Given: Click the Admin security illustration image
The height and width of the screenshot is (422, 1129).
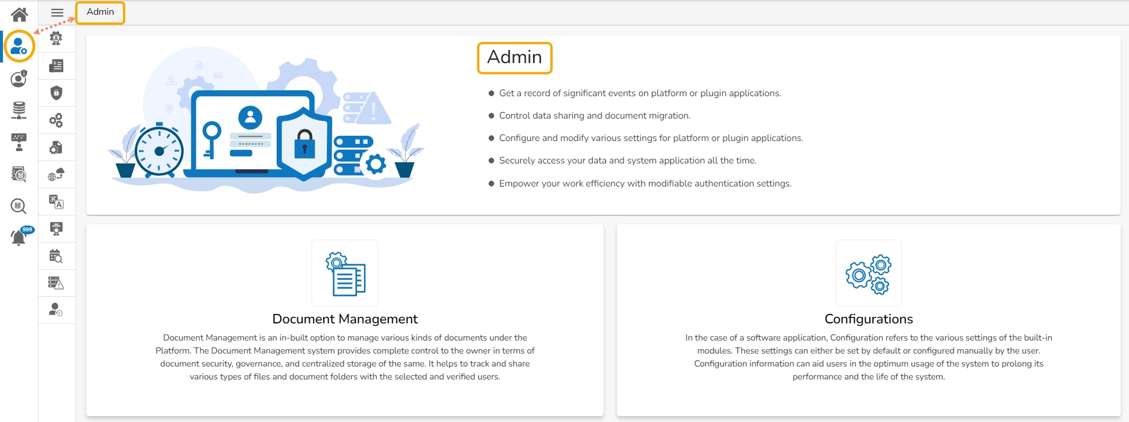Looking at the screenshot, I should 266,120.
